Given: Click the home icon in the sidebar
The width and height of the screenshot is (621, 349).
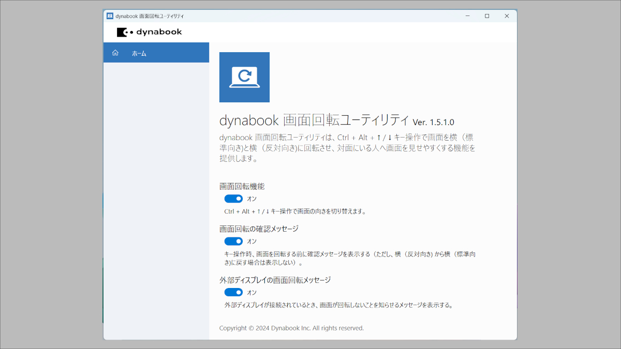Looking at the screenshot, I should tap(115, 52).
